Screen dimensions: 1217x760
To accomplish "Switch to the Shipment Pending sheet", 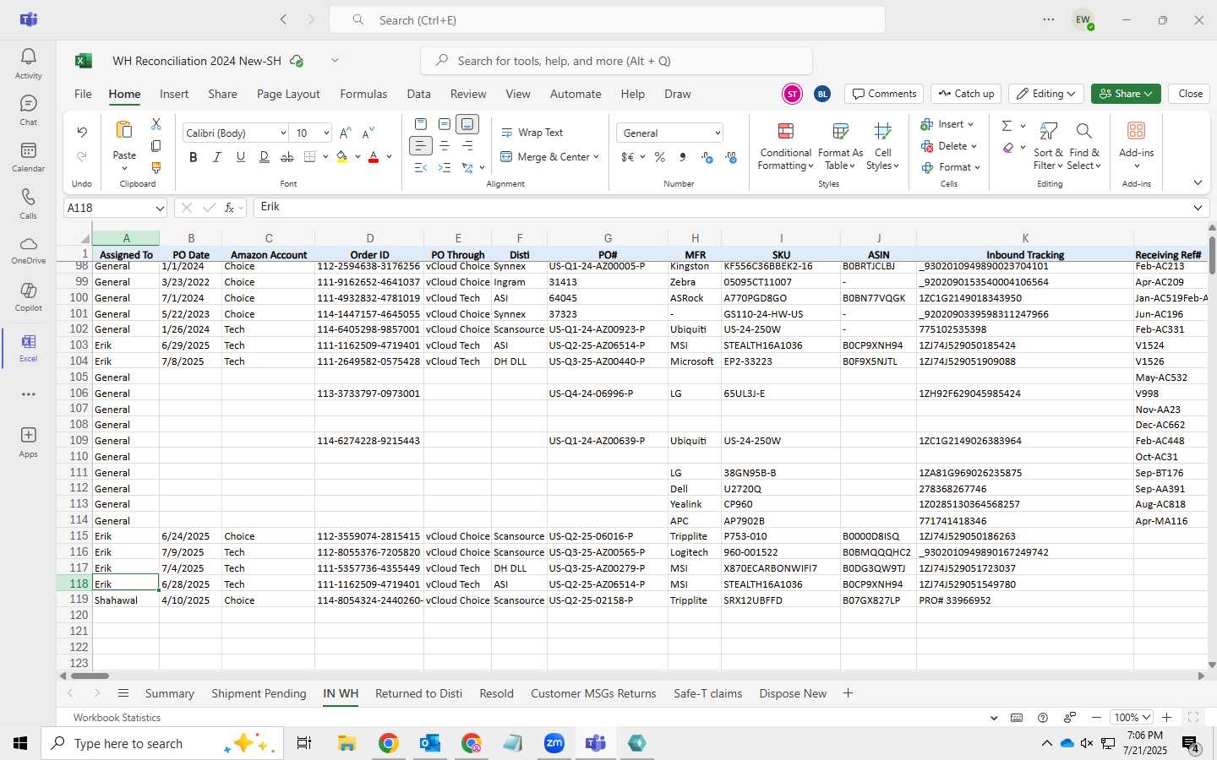I will pos(259,693).
